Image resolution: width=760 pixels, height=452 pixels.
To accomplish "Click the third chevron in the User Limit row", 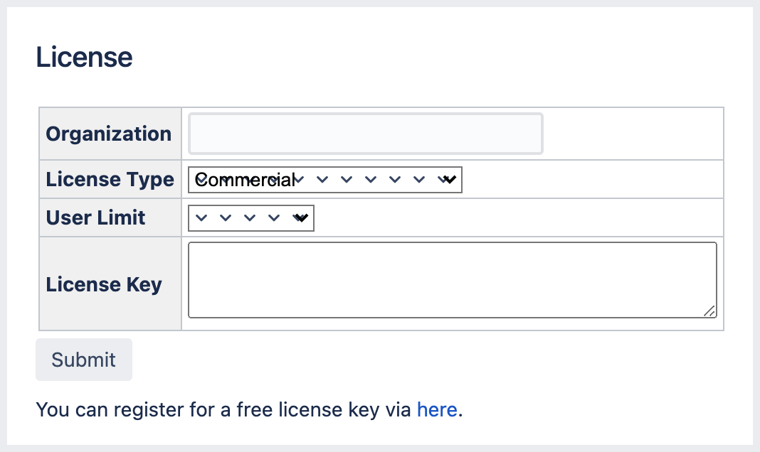I will [249, 217].
